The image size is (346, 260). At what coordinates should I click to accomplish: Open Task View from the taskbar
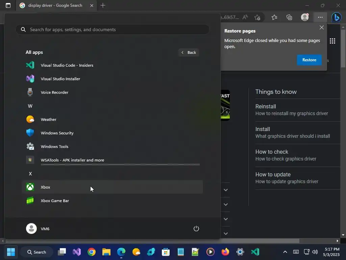pos(62,252)
